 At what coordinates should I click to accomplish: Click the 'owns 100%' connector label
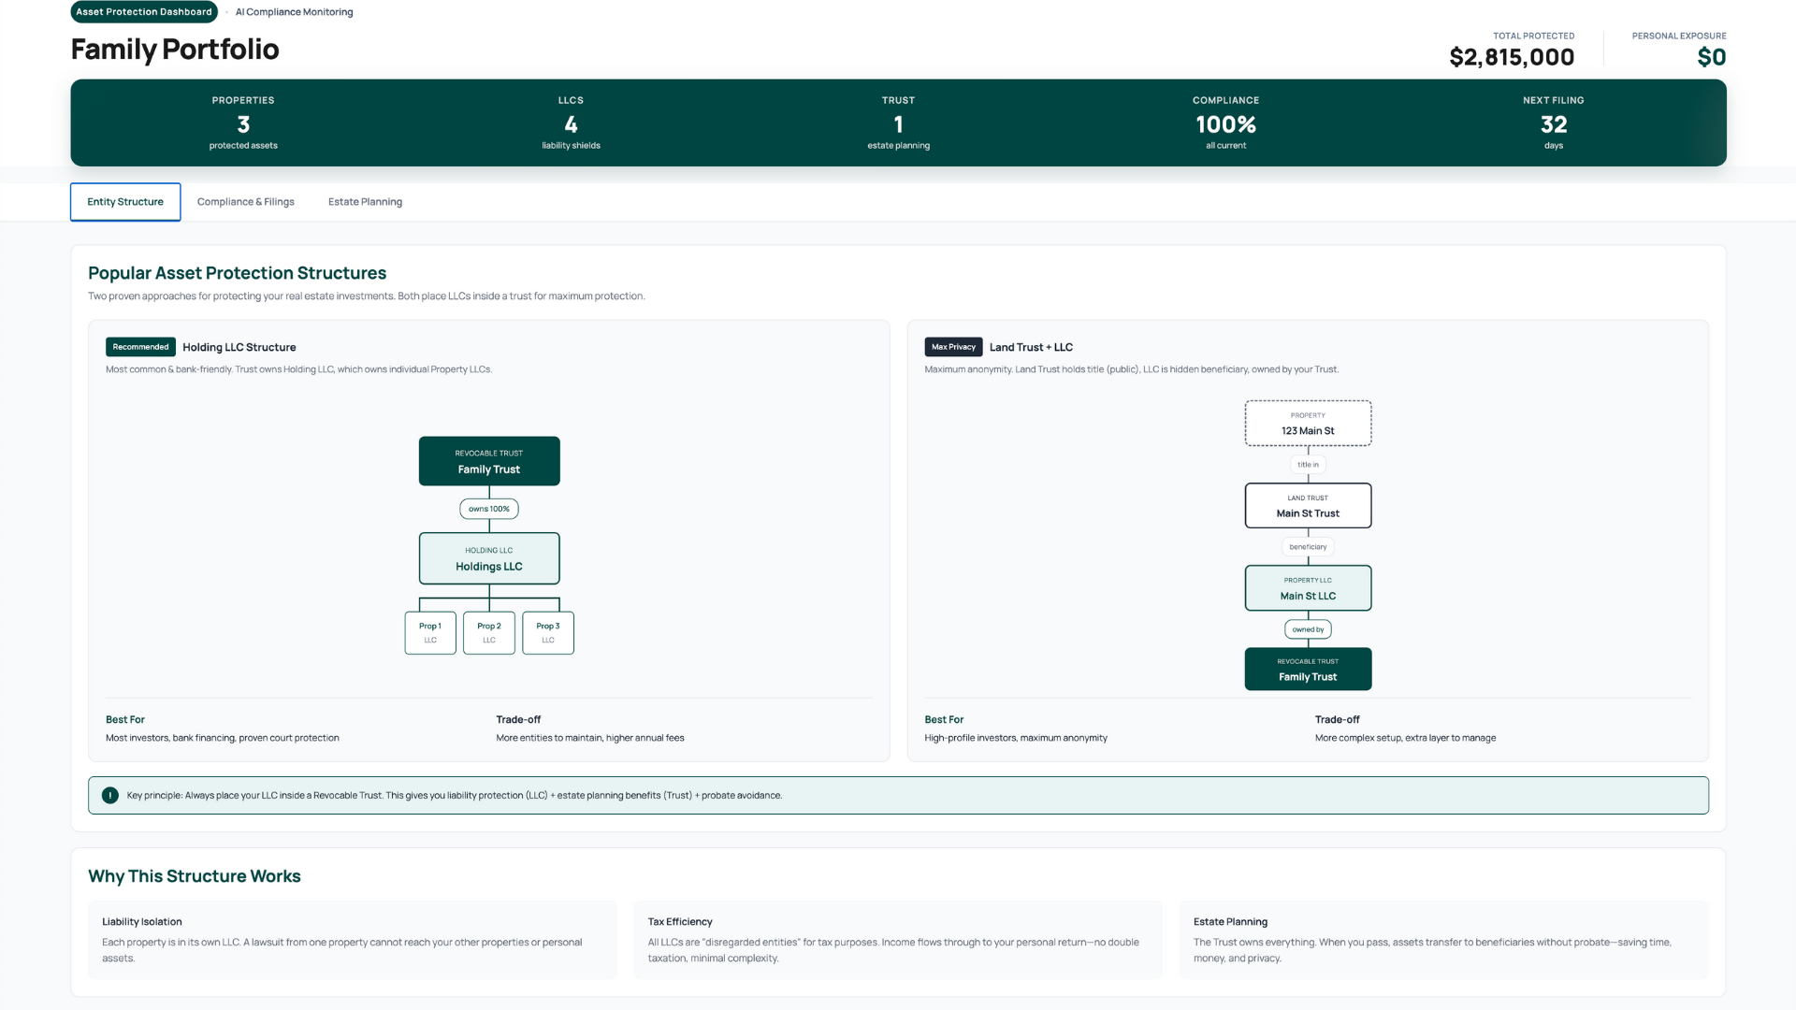click(488, 509)
